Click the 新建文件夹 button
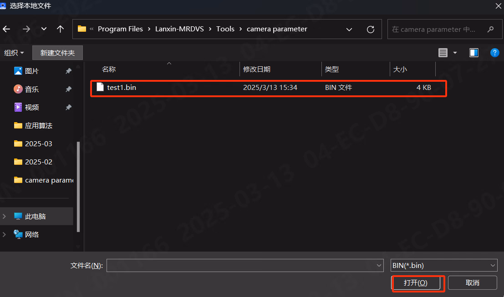Image resolution: width=504 pixels, height=297 pixels. [57, 53]
